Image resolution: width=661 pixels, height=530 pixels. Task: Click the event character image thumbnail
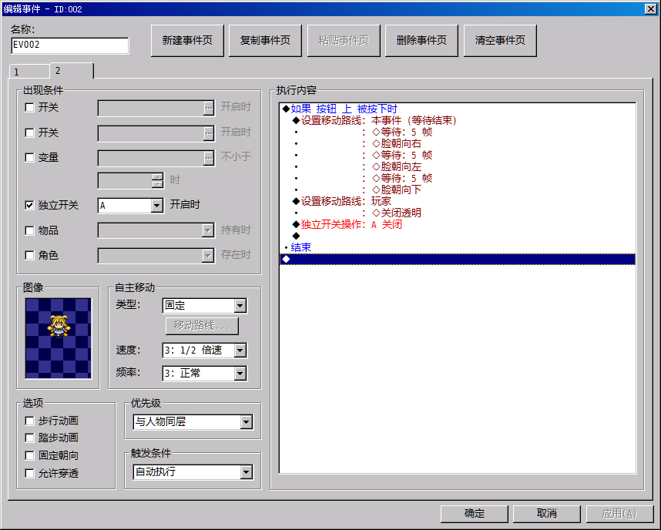(x=59, y=338)
